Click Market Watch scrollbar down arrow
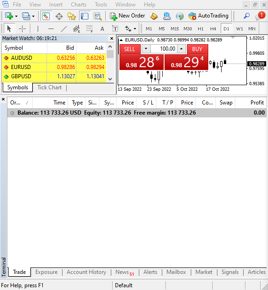The image size is (268, 290). tap(110, 79)
